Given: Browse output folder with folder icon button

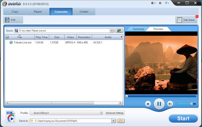Looking at the screenshot, I should [121, 121].
